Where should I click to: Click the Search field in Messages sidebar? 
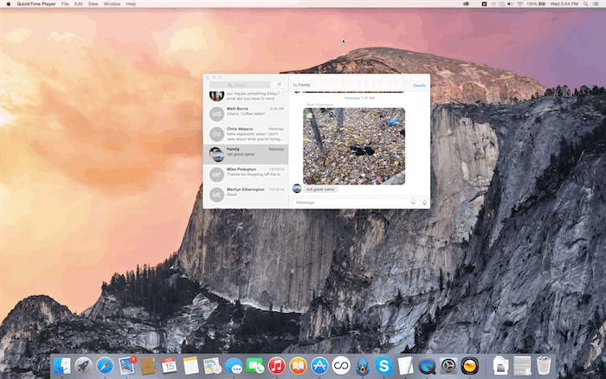(x=240, y=85)
